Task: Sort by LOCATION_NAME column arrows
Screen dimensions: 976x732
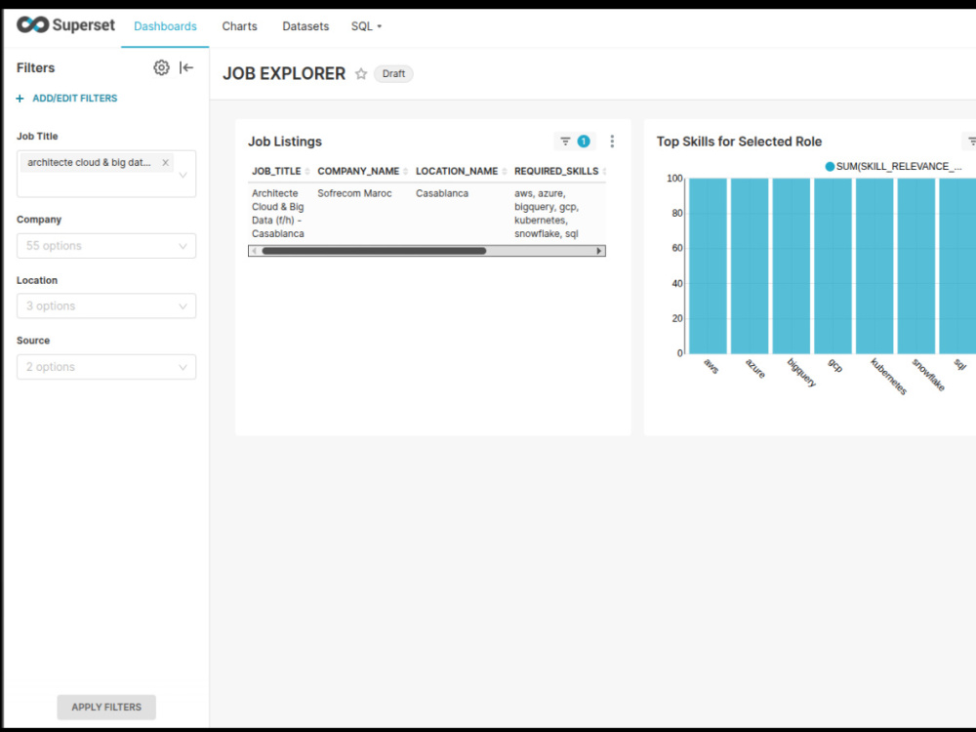Action: [505, 171]
